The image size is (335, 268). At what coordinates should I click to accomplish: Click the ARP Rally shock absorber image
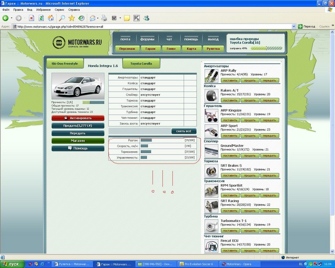click(x=211, y=76)
